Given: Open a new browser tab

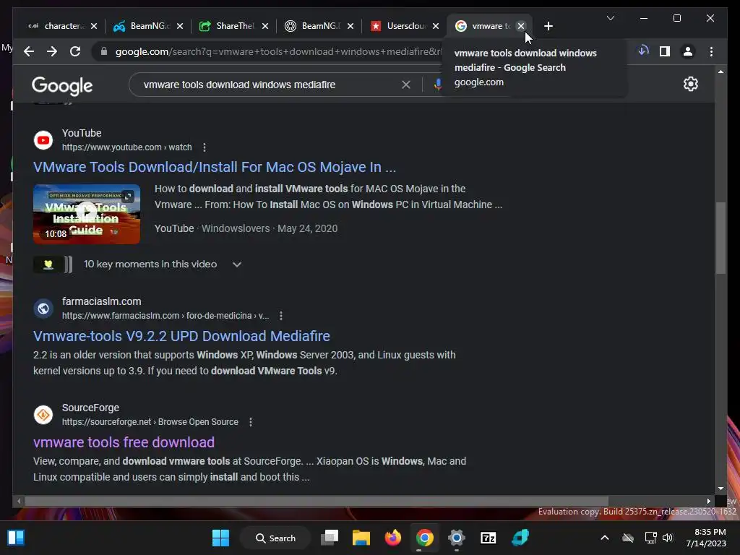Looking at the screenshot, I should click(548, 26).
